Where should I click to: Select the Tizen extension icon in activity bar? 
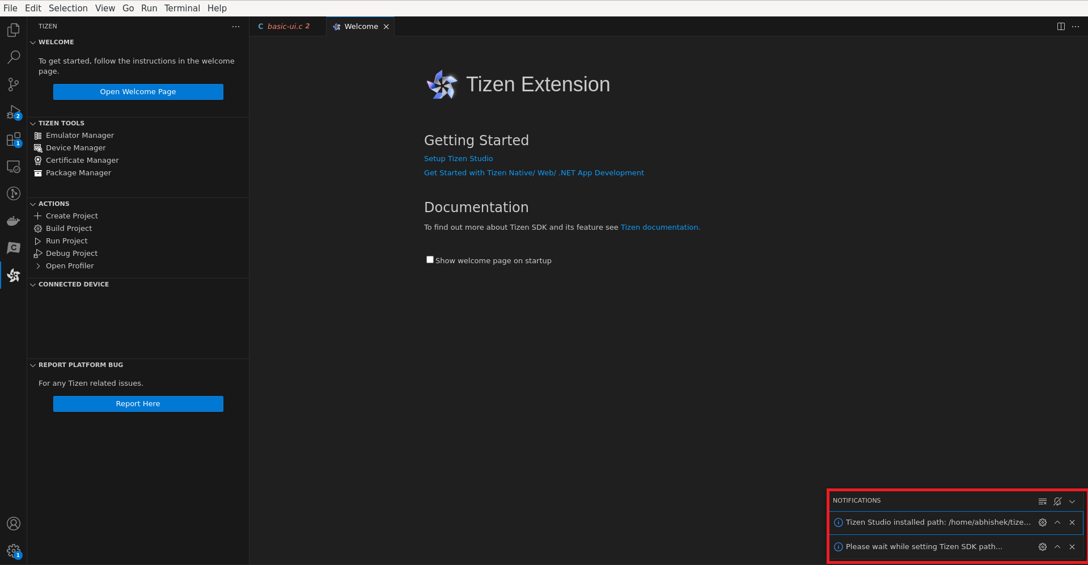(14, 276)
